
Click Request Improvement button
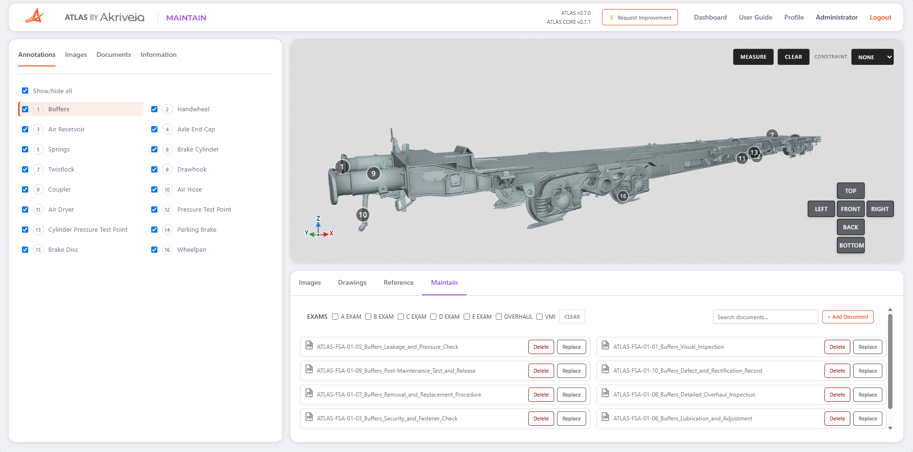[640, 18]
